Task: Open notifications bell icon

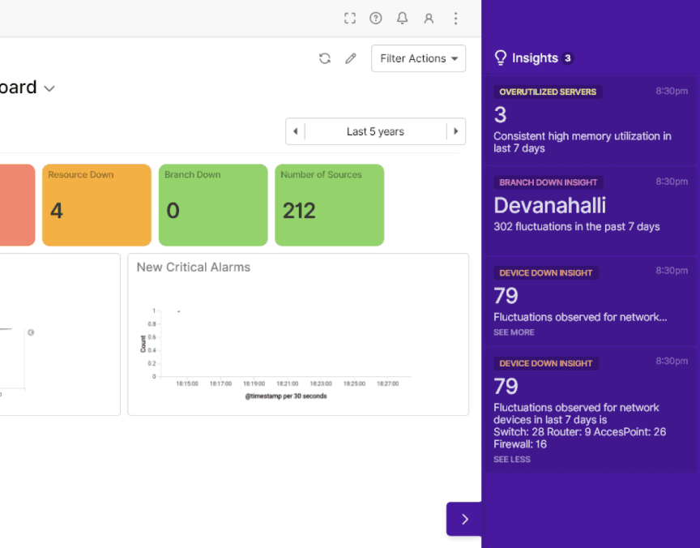Action: pyautogui.click(x=402, y=19)
